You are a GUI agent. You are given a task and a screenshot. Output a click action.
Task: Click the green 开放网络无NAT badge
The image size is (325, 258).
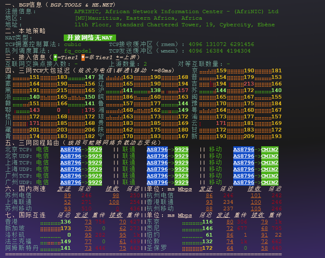coord(90,38)
